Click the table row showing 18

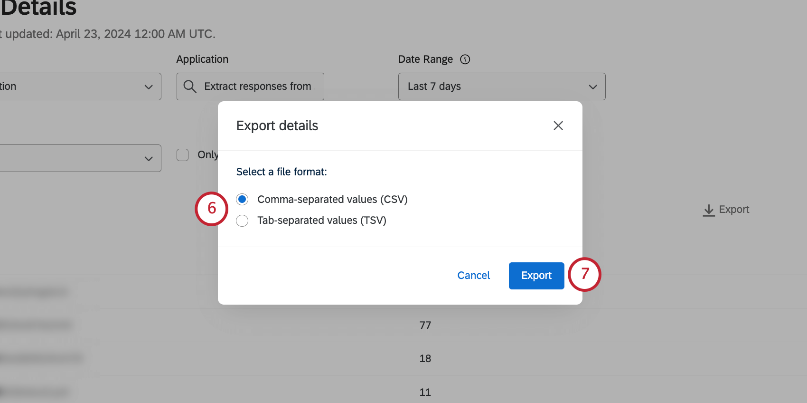tap(425, 358)
